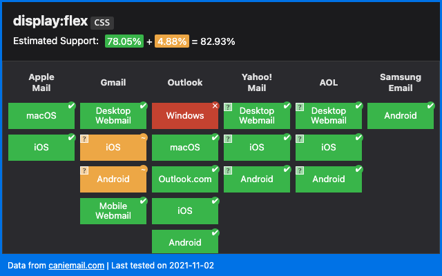Select the Outlook macOS cell
442x276 pixels.
tap(184, 148)
